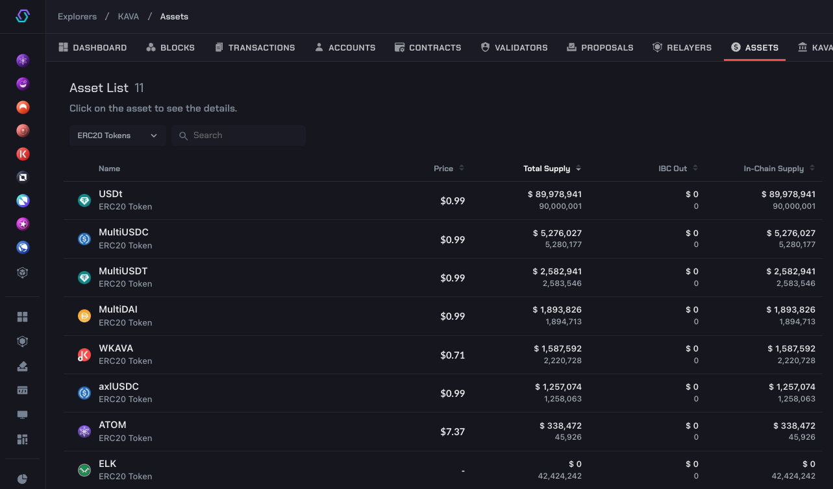Click the WKAVA token logo

coord(84,355)
